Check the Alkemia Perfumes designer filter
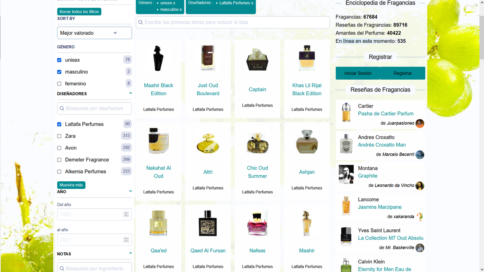Screen dimensions: 484x272 (x=59, y=172)
